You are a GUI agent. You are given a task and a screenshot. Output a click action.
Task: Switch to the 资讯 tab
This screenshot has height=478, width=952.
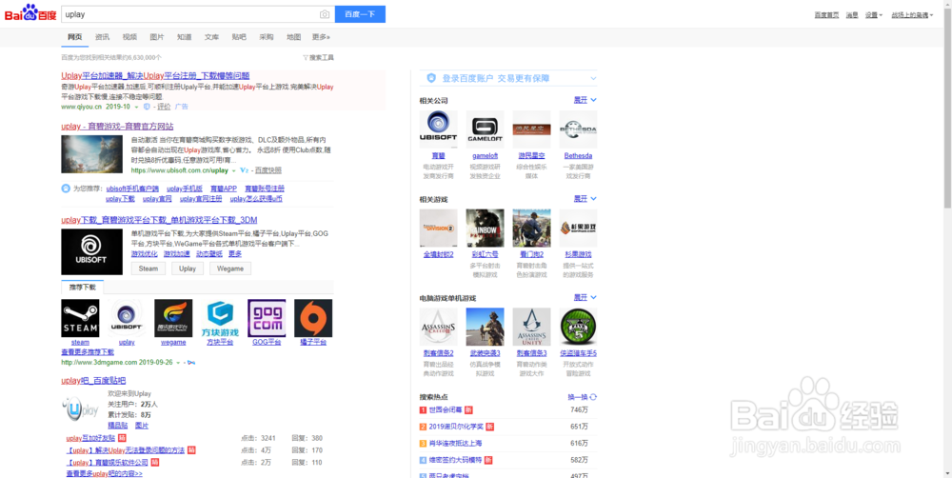tap(102, 37)
